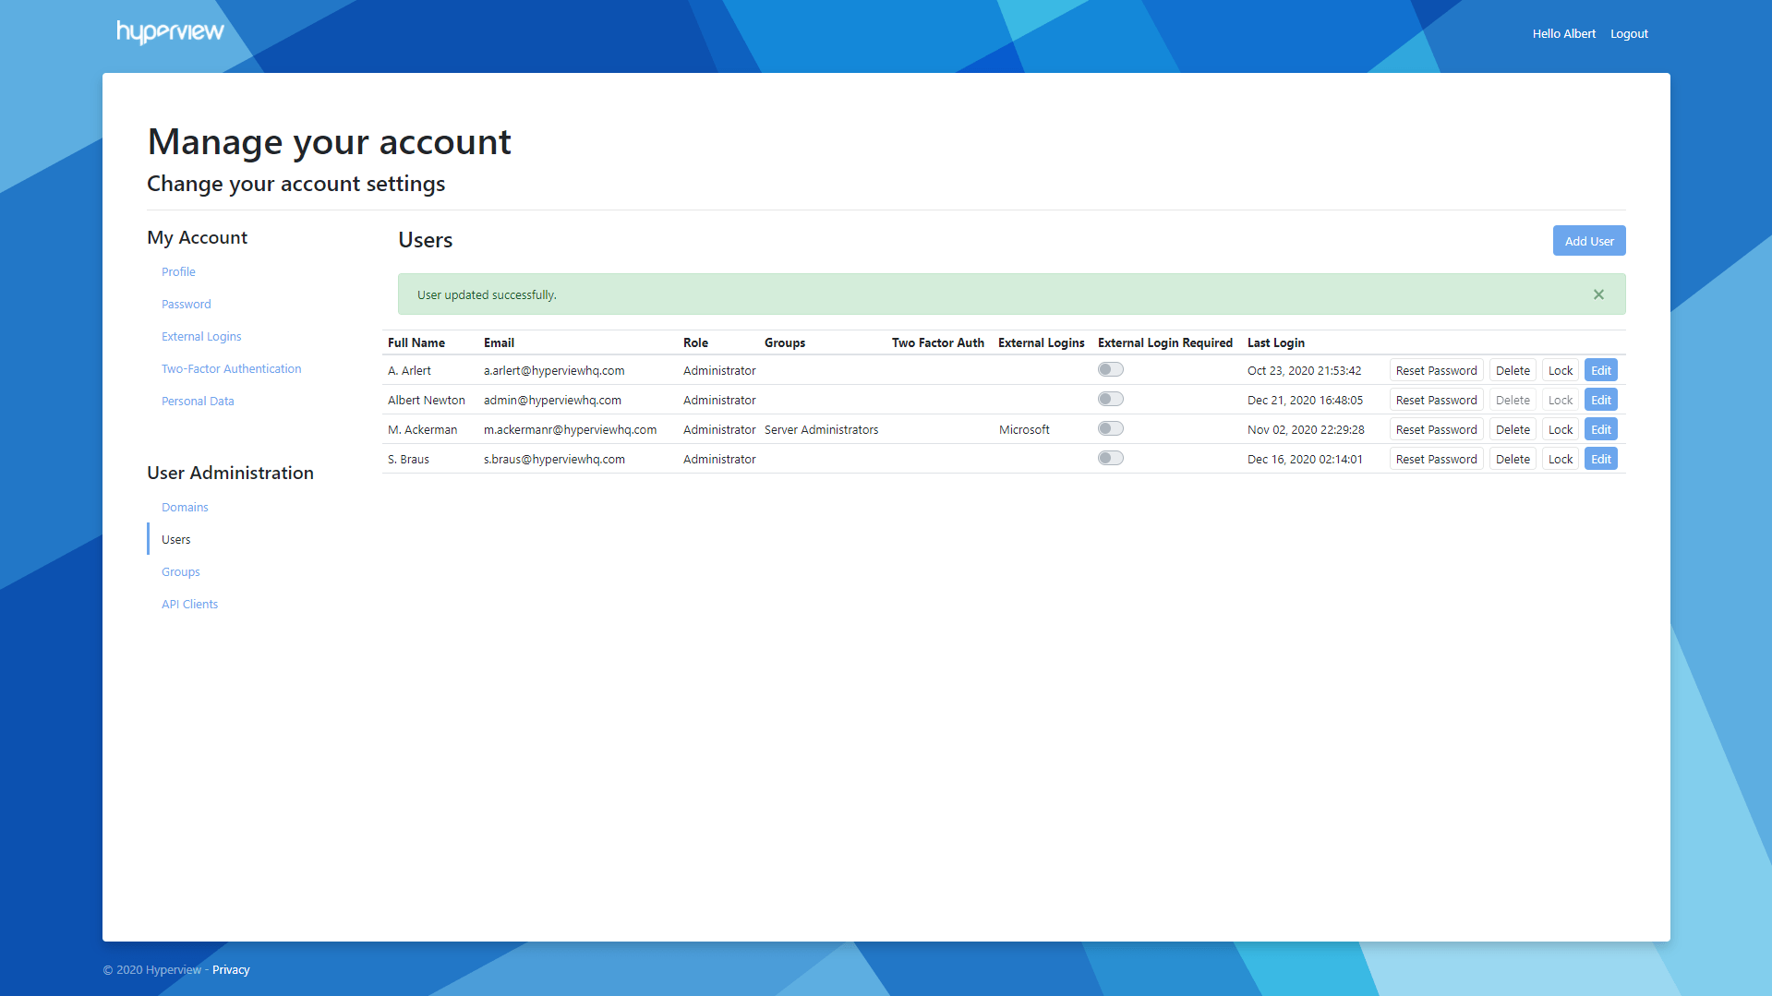Lock the S. Braus account
Viewport: 1772px width, 996px height.
click(x=1560, y=459)
